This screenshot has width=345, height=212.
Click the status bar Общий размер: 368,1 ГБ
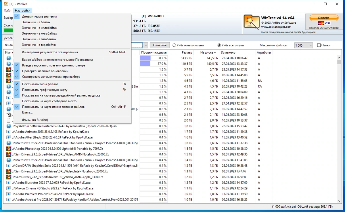(316, 207)
